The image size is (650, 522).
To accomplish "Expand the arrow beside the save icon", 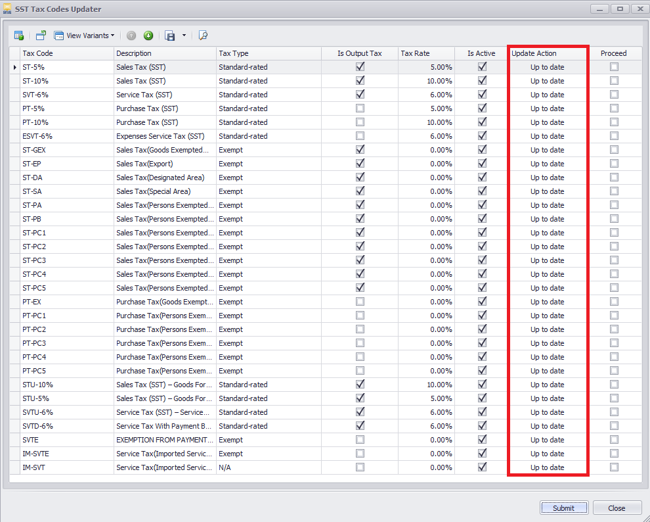I will [x=184, y=36].
